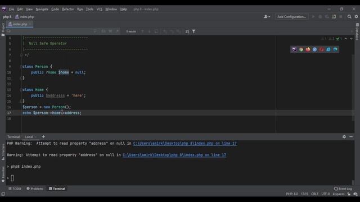This screenshot has width=360, height=202.
Task: Open IDE settings gear in toolbar
Action: pyautogui.click(x=356, y=17)
